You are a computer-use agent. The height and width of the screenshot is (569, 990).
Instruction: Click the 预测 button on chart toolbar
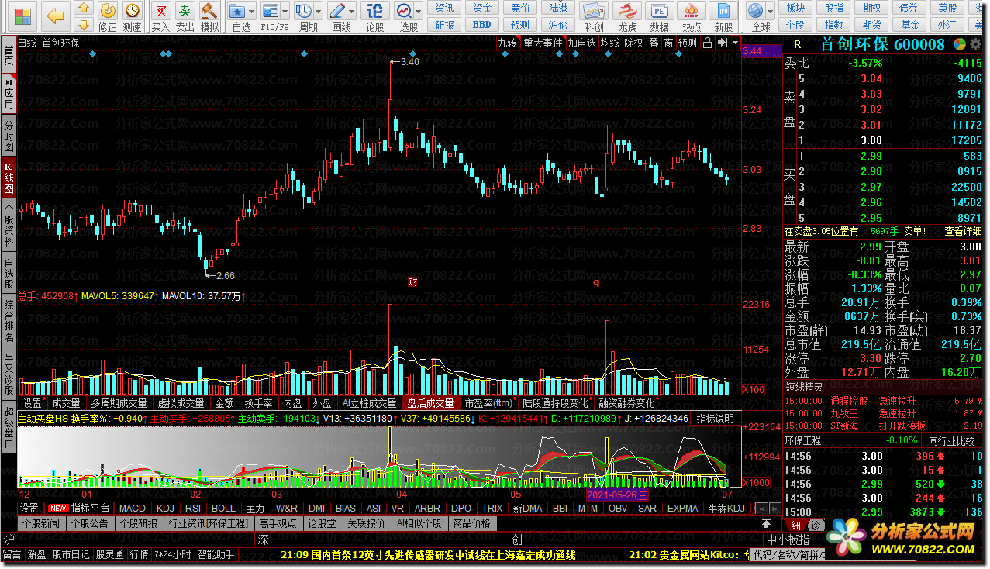tap(688, 43)
